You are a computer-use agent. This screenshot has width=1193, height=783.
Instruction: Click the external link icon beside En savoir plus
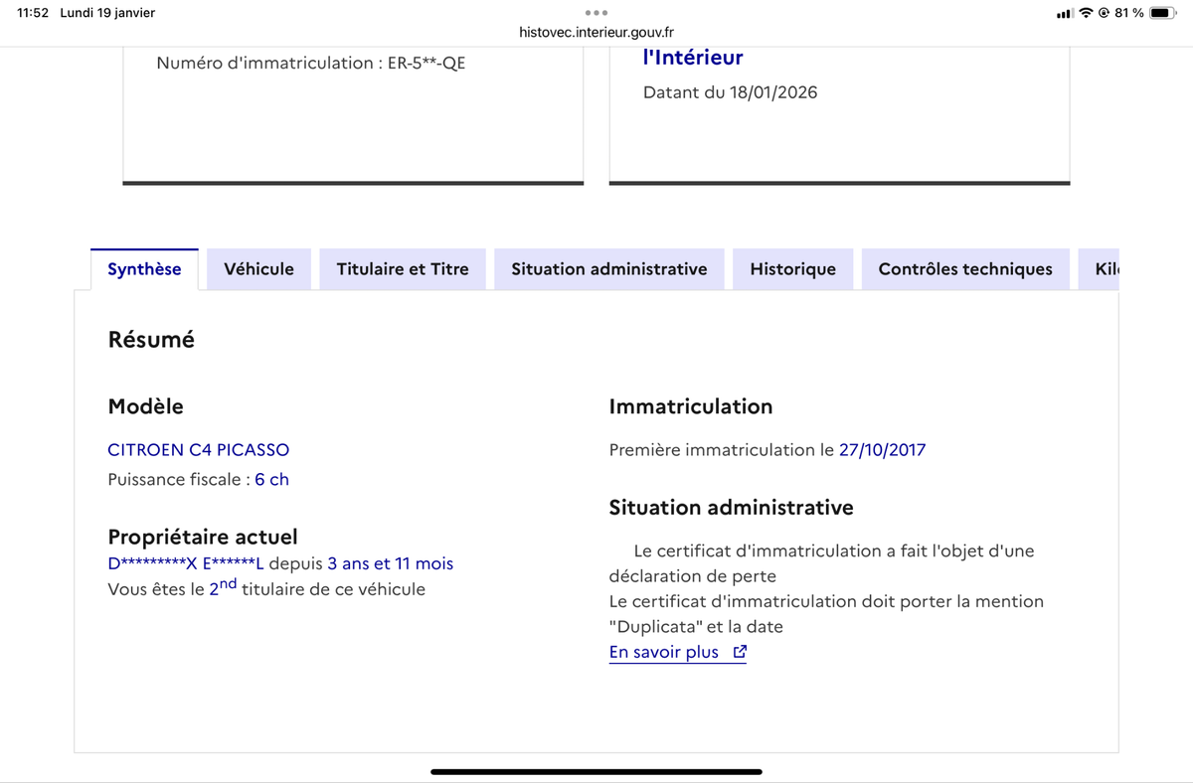(x=739, y=653)
